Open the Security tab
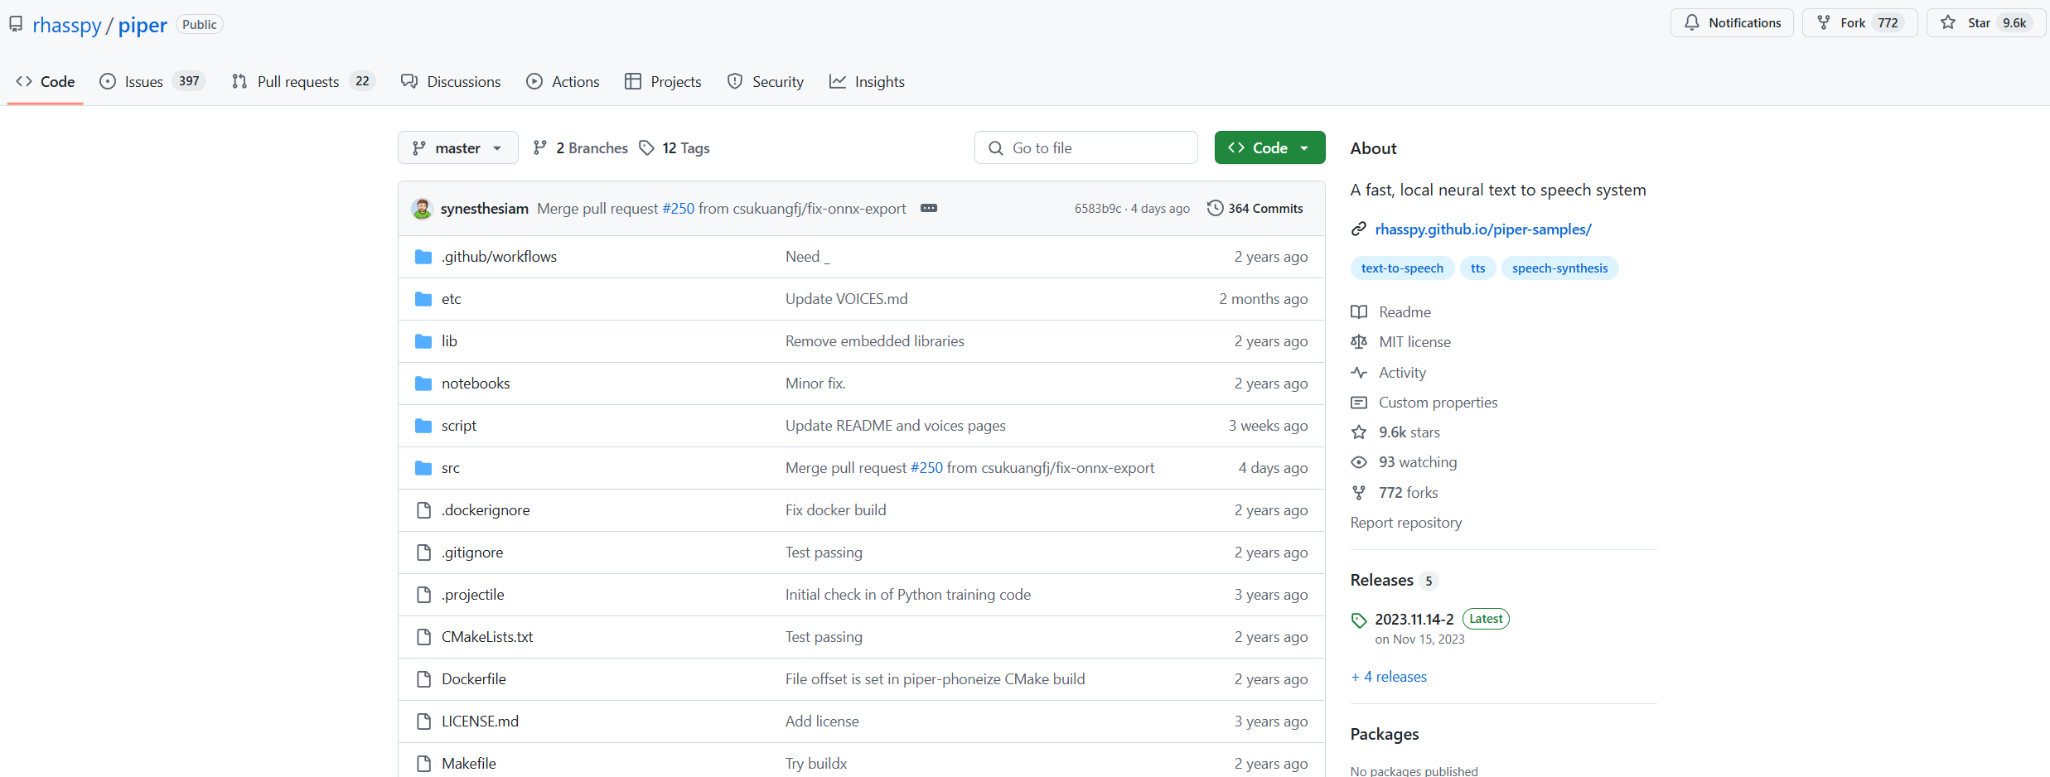Image resolution: width=2050 pixels, height=777 pixels. (766, 81)
